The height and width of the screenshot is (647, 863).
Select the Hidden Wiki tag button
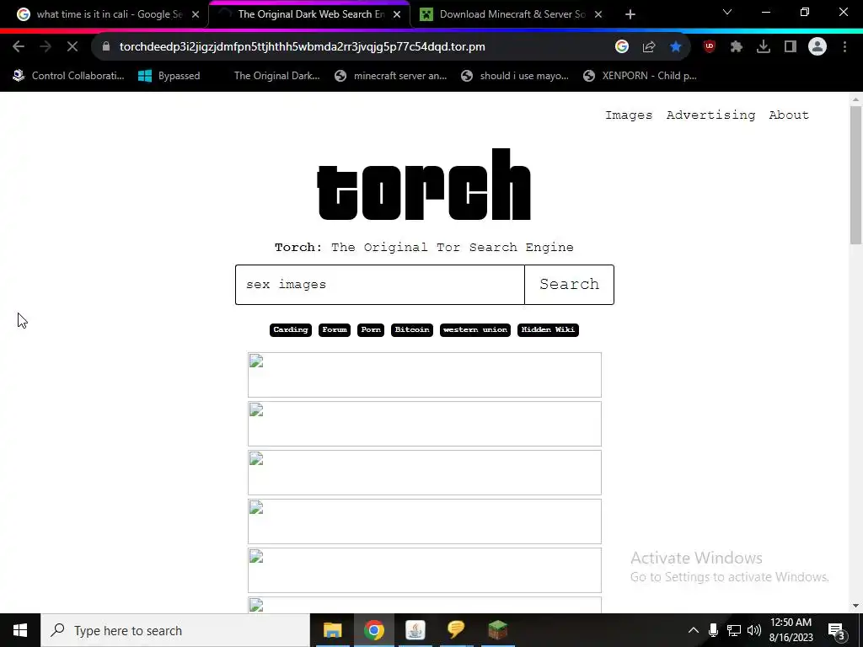tap(548, 329)
